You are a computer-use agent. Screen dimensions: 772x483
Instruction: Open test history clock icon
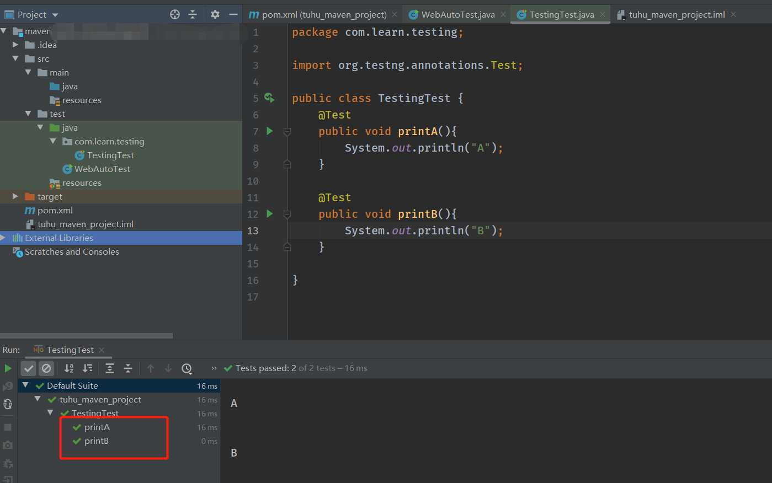[187, 368]
